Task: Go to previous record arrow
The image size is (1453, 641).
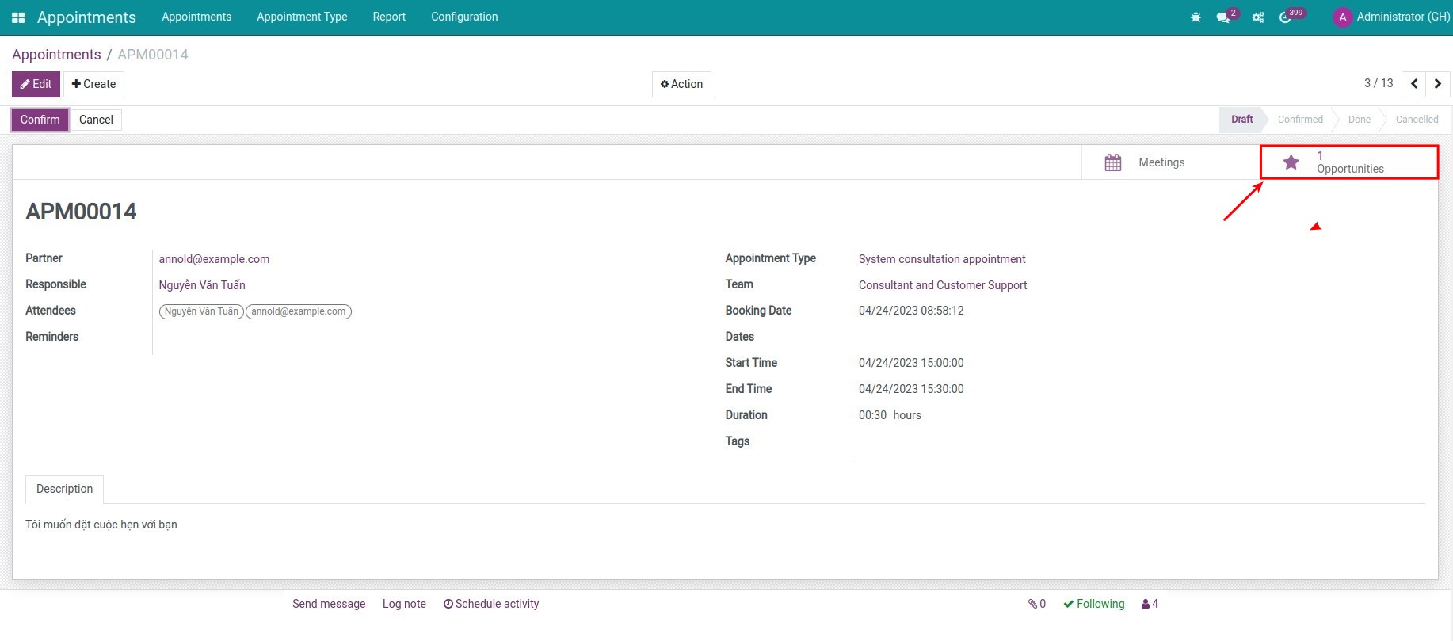Action: click(1414, 84)
